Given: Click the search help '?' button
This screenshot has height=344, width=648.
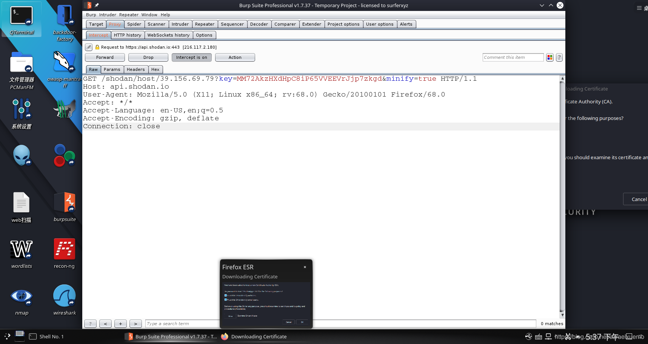Looking at the screenshot, I should pyautogui.click(x=90, y=324).
